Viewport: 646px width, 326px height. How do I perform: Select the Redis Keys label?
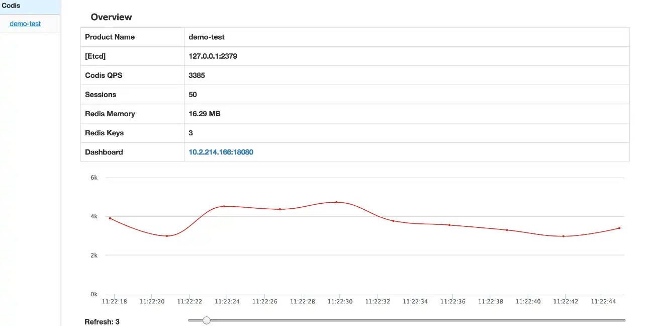(104, 133)
